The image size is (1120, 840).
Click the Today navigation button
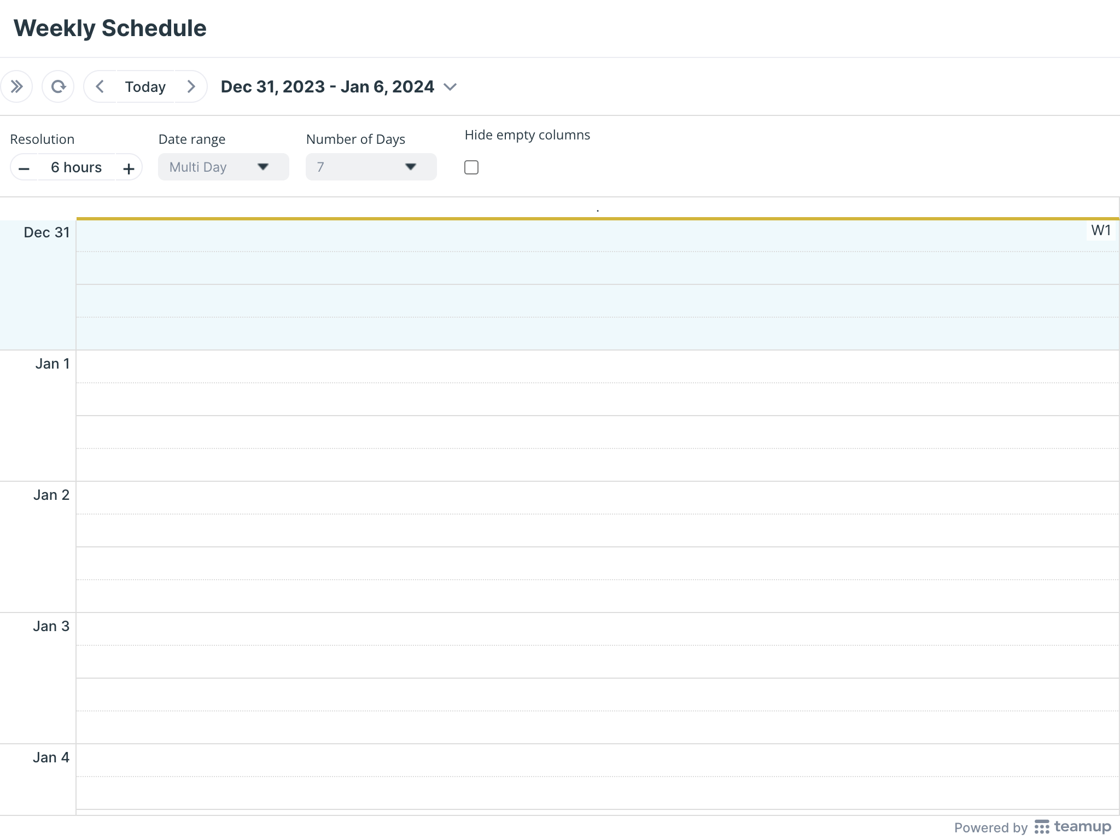coord(144,86)
